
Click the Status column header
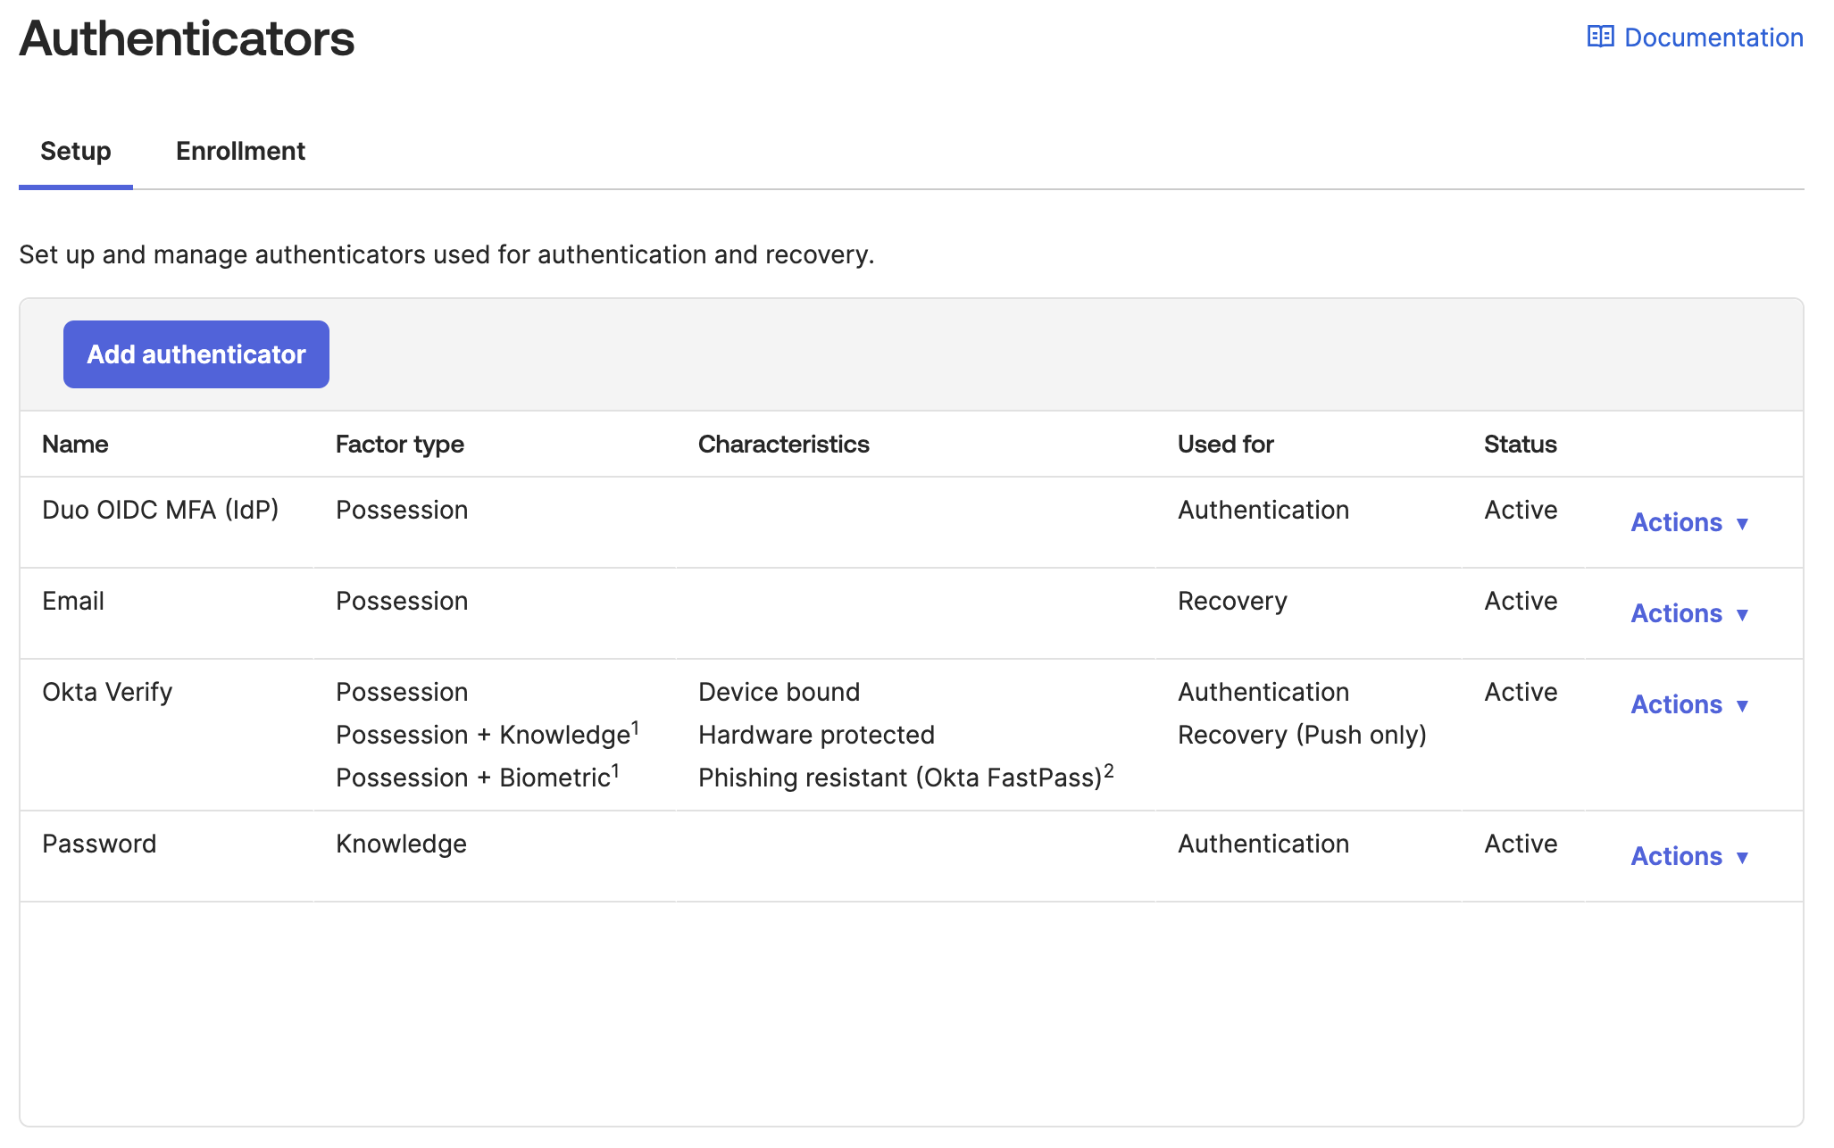1520,444
